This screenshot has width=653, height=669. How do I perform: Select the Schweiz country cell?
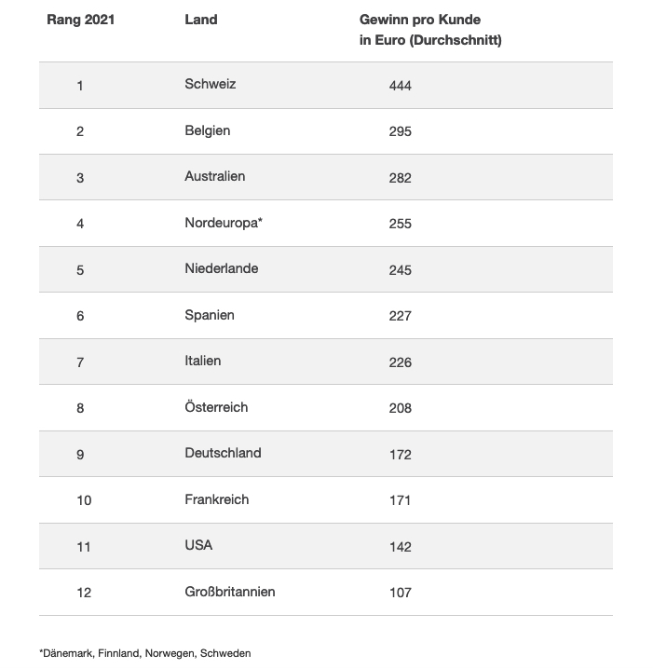pyautogui.click(x=211, y=84)
